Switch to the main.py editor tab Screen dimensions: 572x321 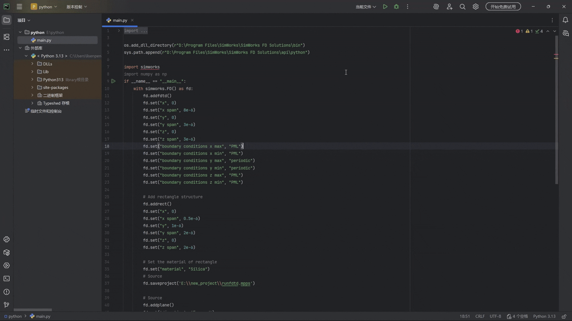(120, 20)
